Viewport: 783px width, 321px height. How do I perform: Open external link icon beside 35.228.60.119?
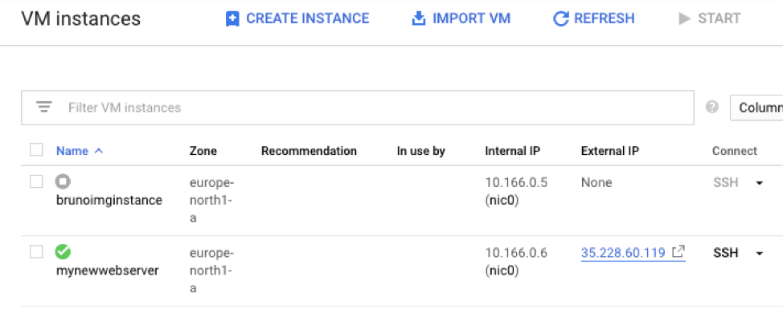click(x=678, y=252)
